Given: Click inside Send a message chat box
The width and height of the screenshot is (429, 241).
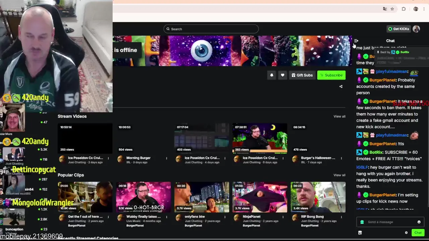Looking at the screenshot, I should click(390, 222).
